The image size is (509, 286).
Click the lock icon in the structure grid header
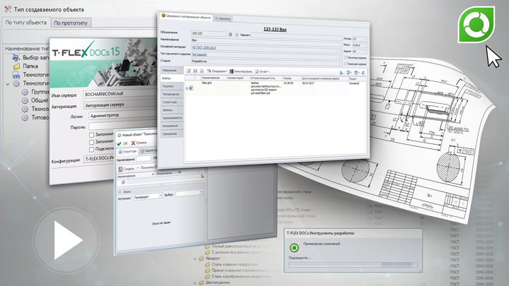coord(202,176)
